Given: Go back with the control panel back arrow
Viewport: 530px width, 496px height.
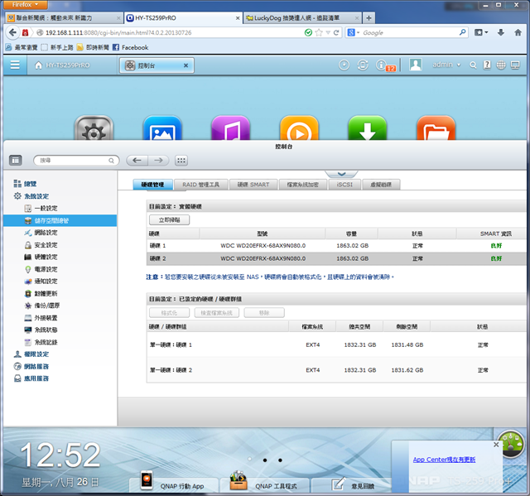Looking at the screenshot, I should click(x=137, y=160).
